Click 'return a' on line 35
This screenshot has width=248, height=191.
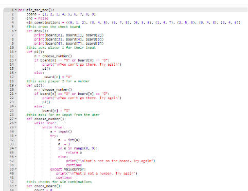[x=74, y=152]
